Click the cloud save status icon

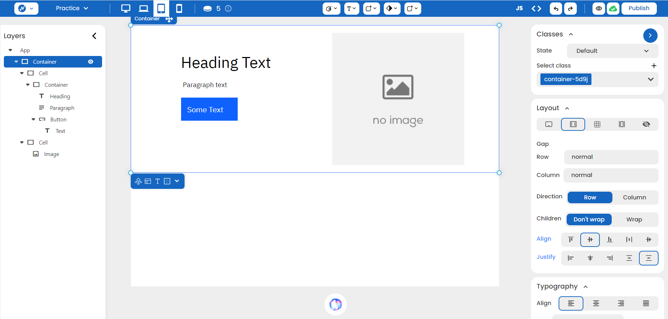613,8
